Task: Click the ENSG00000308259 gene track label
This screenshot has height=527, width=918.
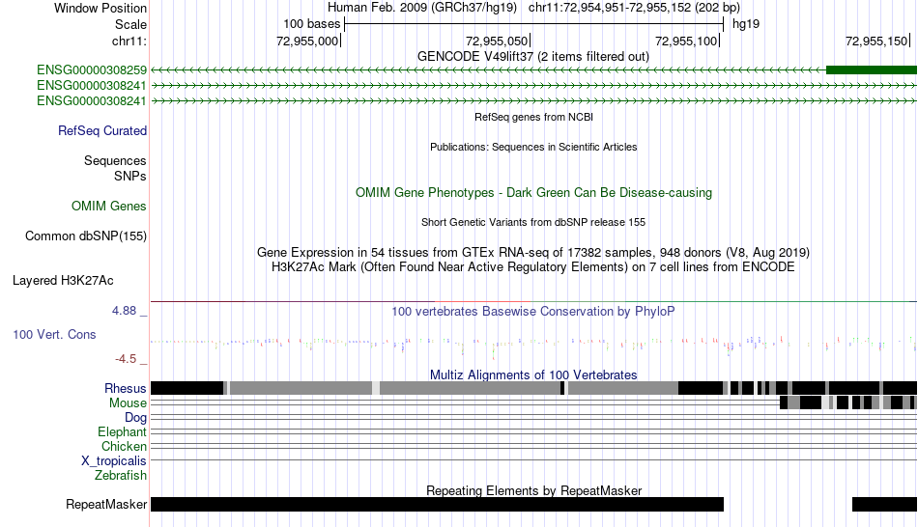Action: coord(92,70)
